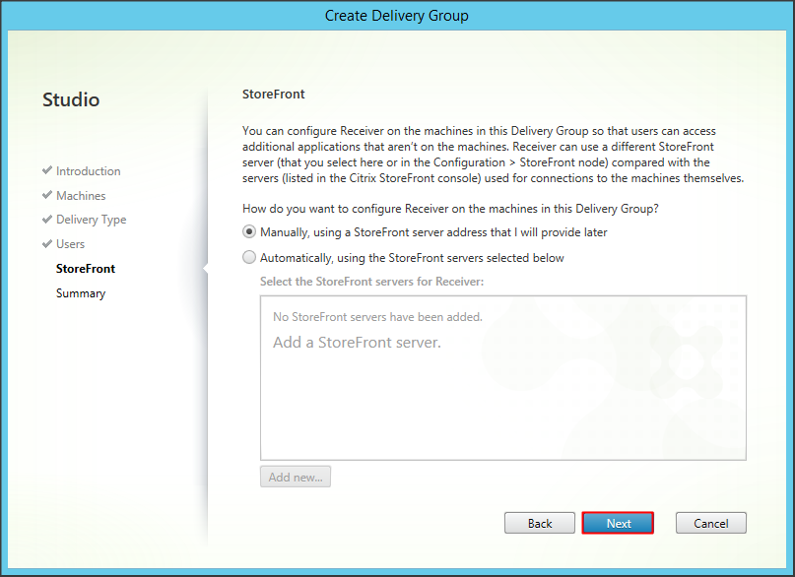Click the checkmark icon beside Introduction
The height and width of the screenshot is (577, 795).
(x=47, y=171)
